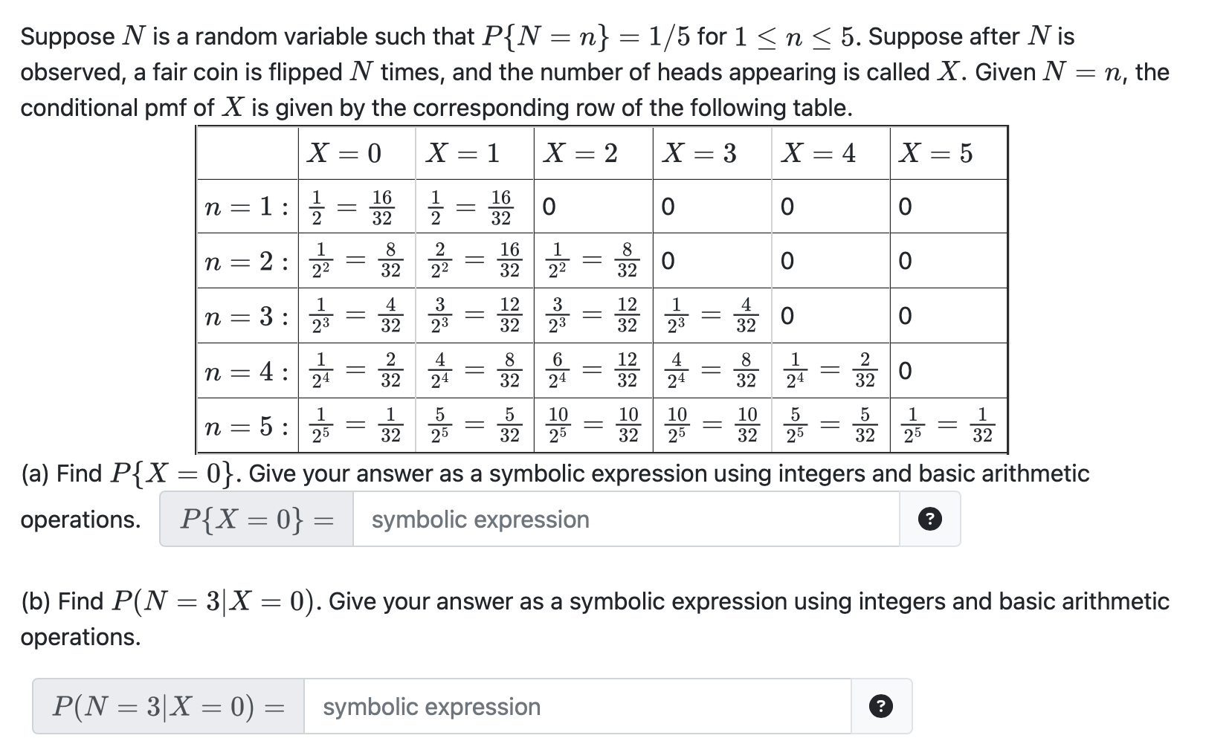
Task: Select the X = 0 column header
Action: [x=344, y=153]
